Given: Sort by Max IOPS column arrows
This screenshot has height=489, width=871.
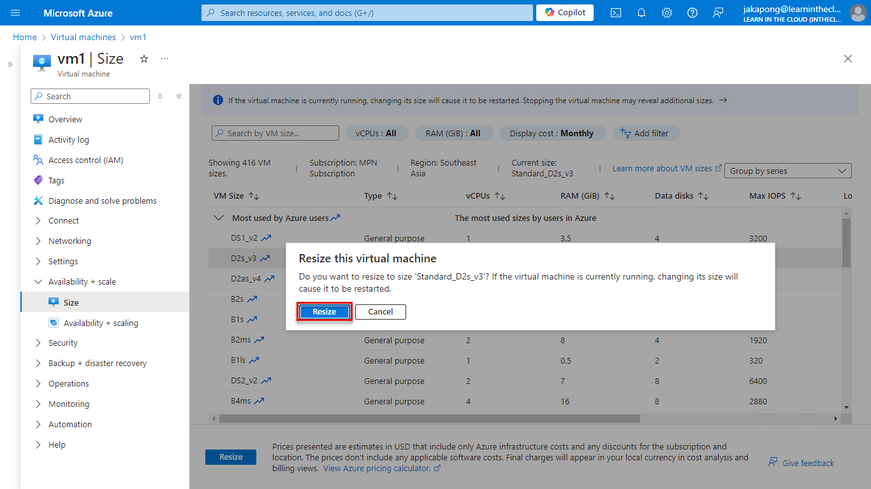Looking at the screenshot, I should (795, 196).
